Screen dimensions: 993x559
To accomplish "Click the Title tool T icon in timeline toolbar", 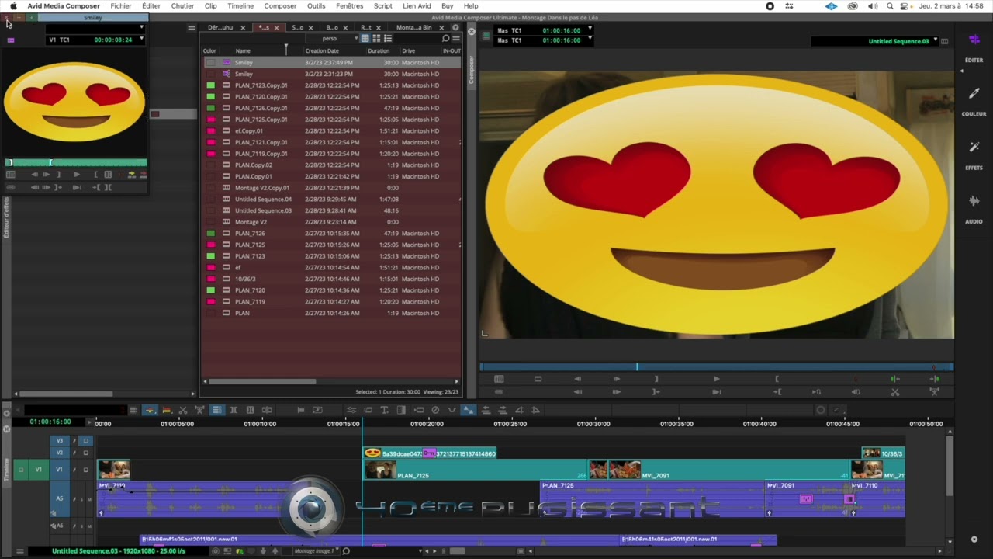I will click(384, 410).
